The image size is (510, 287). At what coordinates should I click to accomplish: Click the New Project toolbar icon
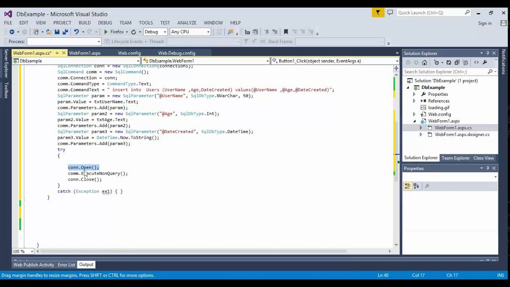click(x=36, y=32)
